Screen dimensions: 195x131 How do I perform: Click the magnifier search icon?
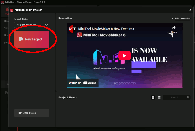click(x=188, y=97)
